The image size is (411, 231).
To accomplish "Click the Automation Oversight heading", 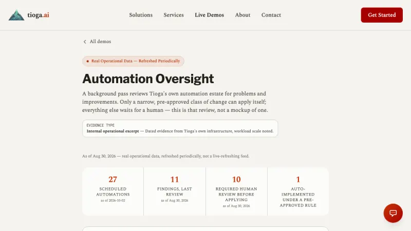I will (148, 79).
